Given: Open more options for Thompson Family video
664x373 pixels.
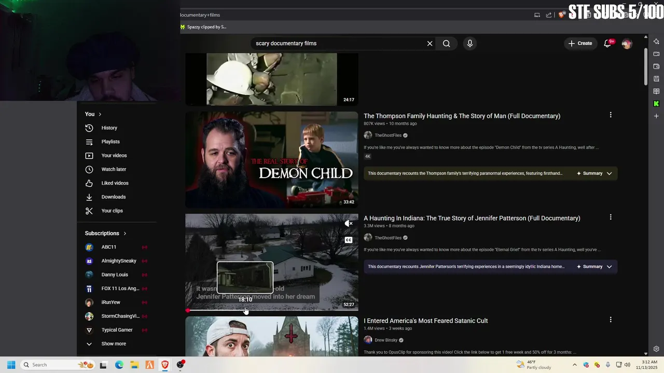Looking at the screenshot, I should coord(611,115).
